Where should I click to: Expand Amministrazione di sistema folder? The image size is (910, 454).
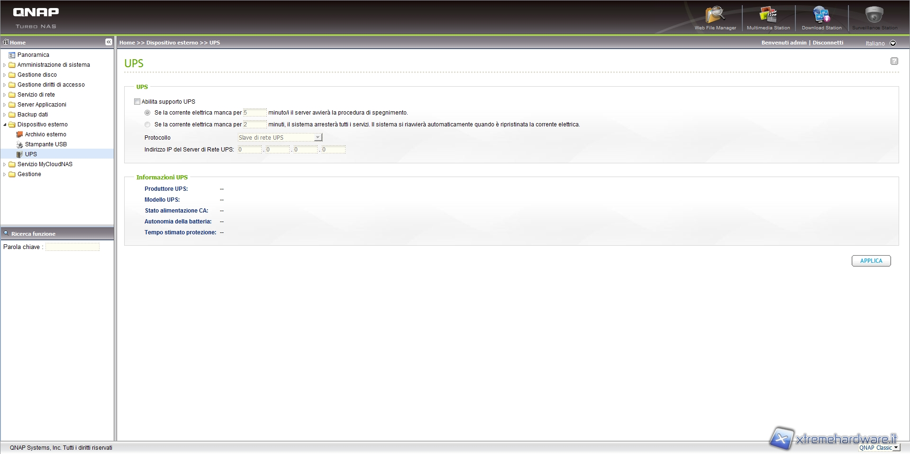tap(5, 65)
